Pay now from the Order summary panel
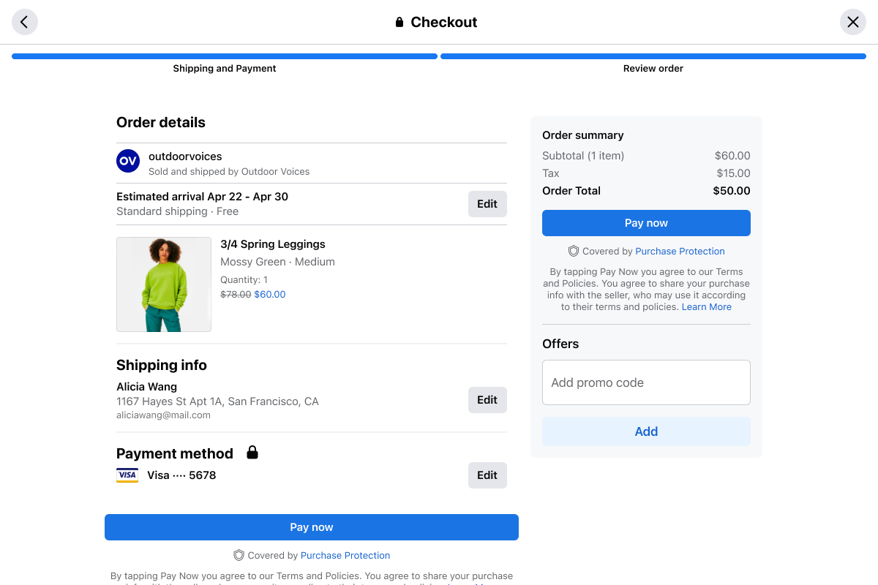 pos(646,223)
